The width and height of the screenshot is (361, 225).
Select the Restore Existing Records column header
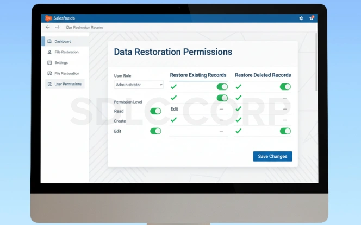198,75
